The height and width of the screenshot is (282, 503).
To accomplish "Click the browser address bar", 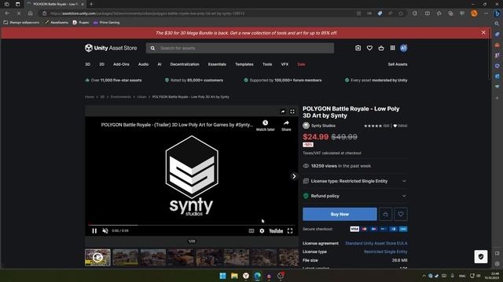I will tap(199, 13).
